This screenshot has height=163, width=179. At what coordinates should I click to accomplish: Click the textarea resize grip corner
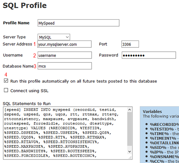[130, 158]
